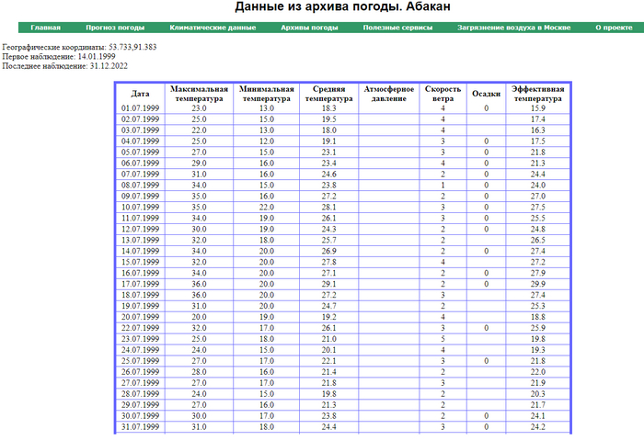
Task: Select the date cell 04.07.1999
Action: click(140, 141)
